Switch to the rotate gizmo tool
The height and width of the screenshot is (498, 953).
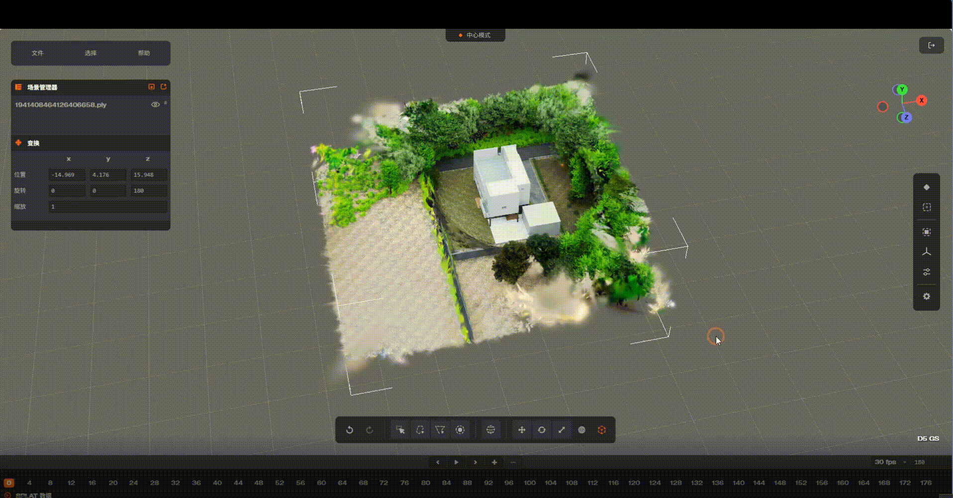point(542,430)
